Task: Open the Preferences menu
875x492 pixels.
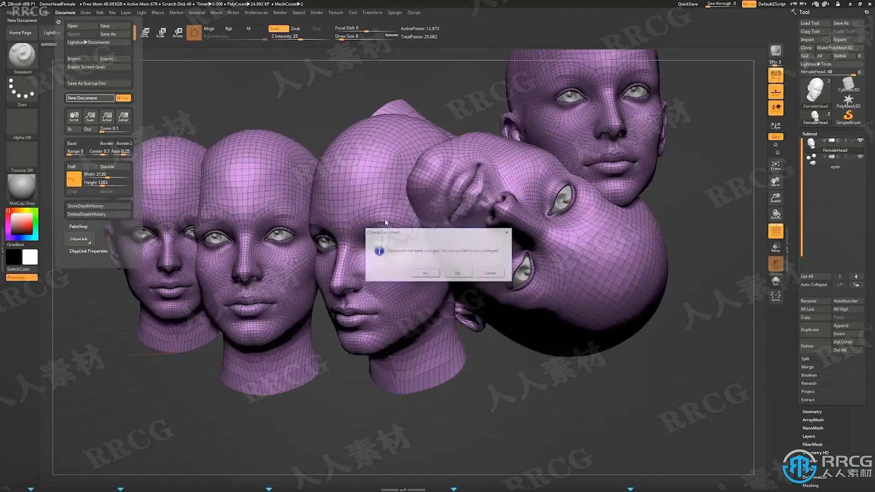Action: coord(256,13)
